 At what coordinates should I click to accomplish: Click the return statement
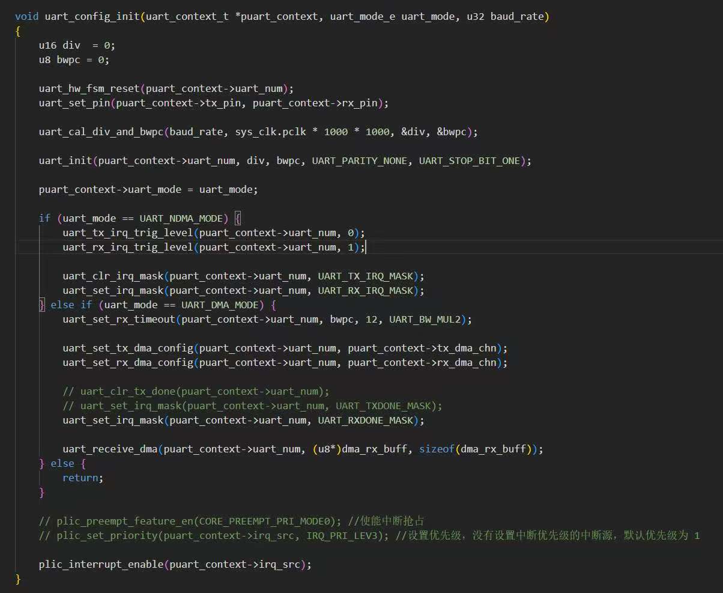click(82, 478)
